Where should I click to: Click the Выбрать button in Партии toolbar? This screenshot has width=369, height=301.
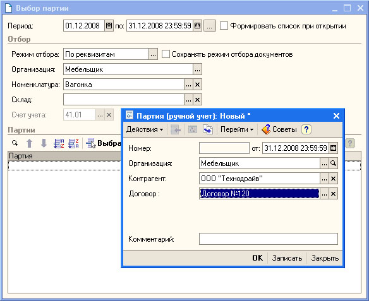tap(104, 143)
